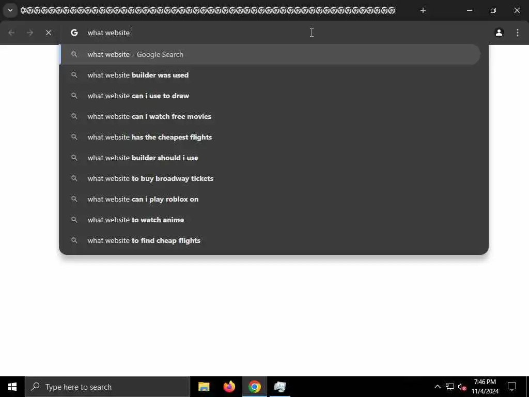Click the Google search engine icon
The image size is (529, 397).
[74, 33]
